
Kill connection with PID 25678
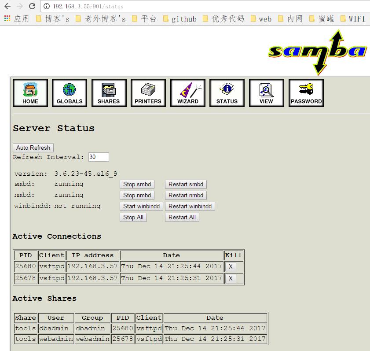(231, 278)
